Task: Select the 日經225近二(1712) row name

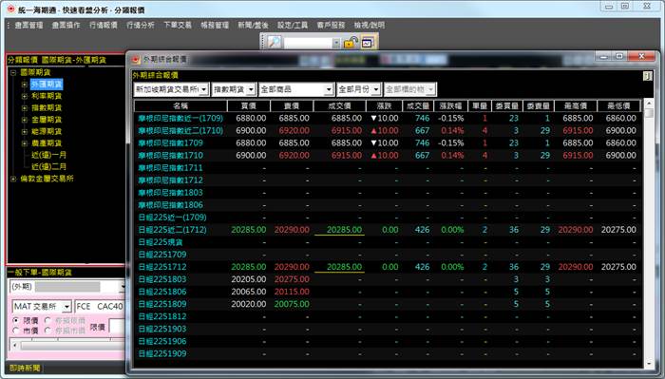Action: 172,230
